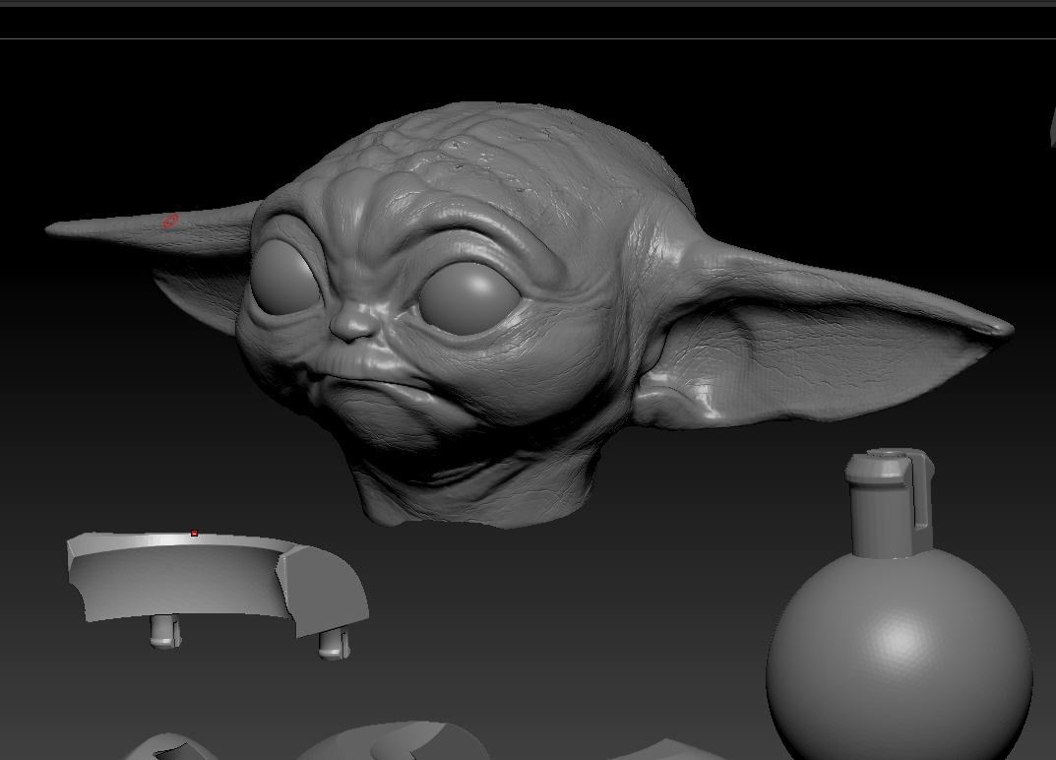The image size is (1056, 760).
Task: Click the small red marker on curved piece
Action: (195, 533)
